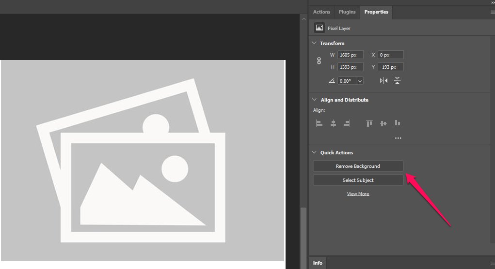Screen dimensions: 495x269
Task: Click the rotation angle icon
Action: 332,81
